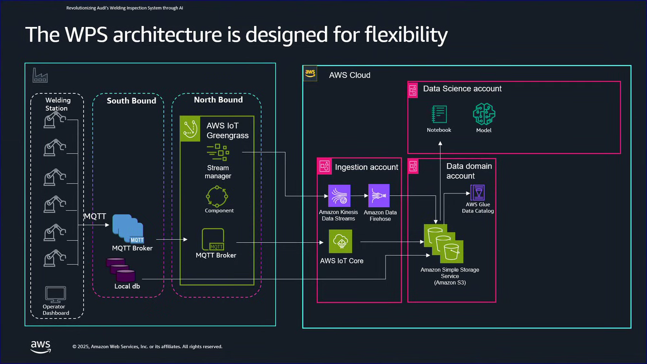This screenshot has height=364, width=647.
Task: Click the factory icon in on-premises box
Action: pyautogui.click(x=39, y=75)
